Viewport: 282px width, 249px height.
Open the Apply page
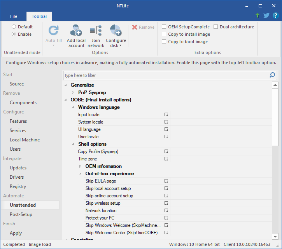click(x=16, y=233)
